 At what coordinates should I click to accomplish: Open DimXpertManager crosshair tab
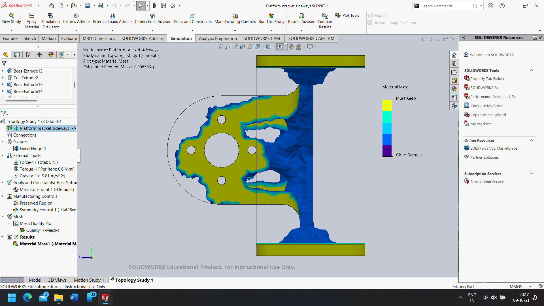coord(40,55)
